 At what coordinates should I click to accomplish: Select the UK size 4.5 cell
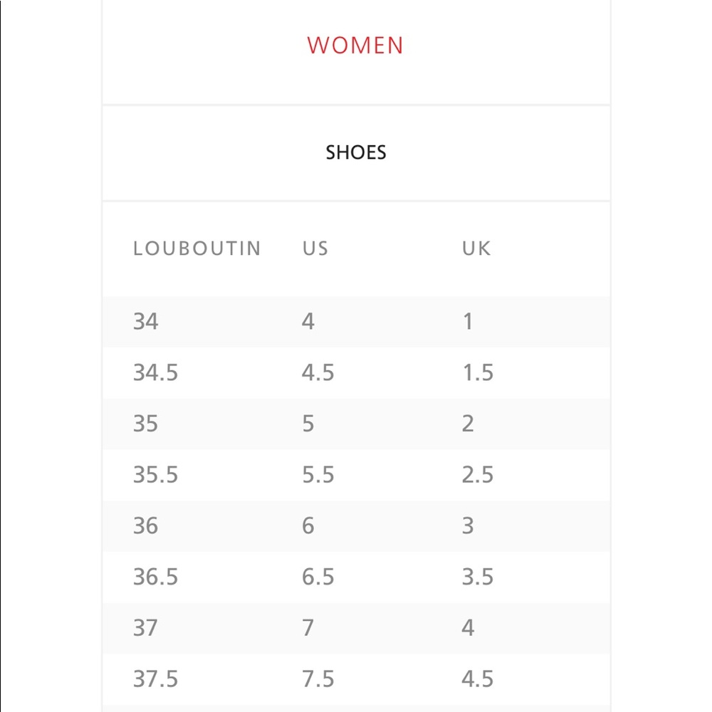[x=478, y=679]
